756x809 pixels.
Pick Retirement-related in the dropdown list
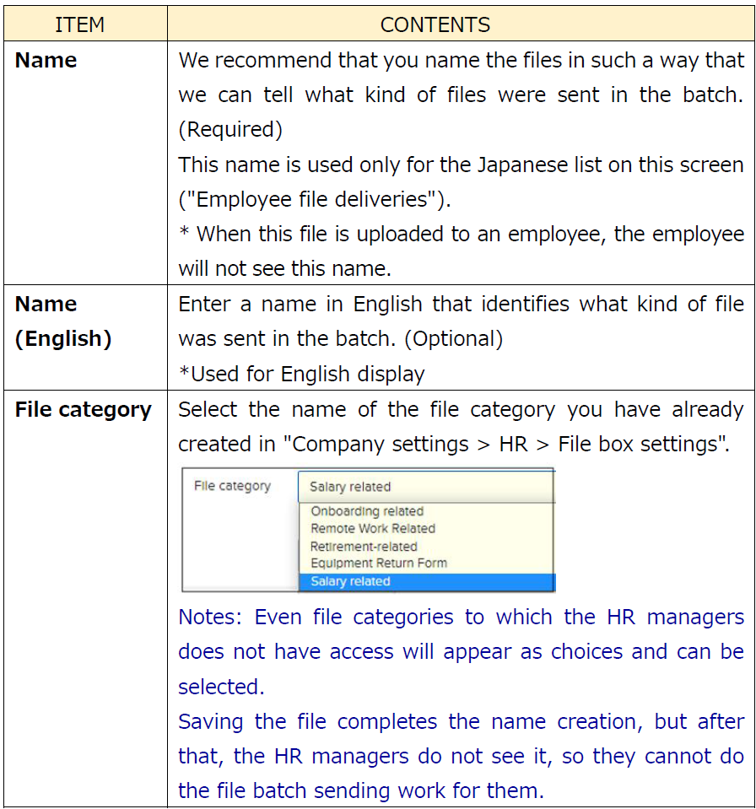[x=364, y=547]
